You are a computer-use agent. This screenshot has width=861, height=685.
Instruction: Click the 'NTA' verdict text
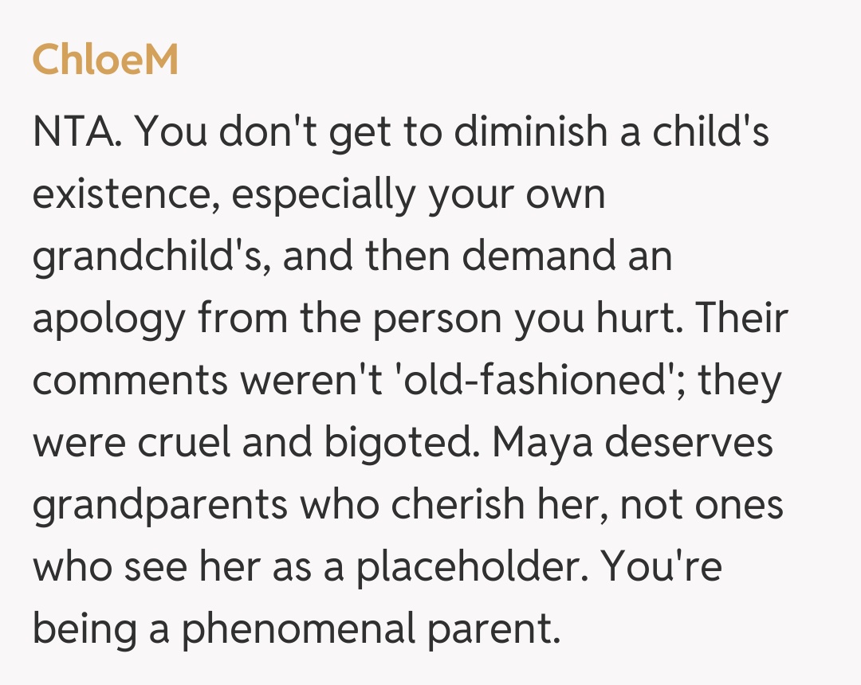(x=76, y=132)
